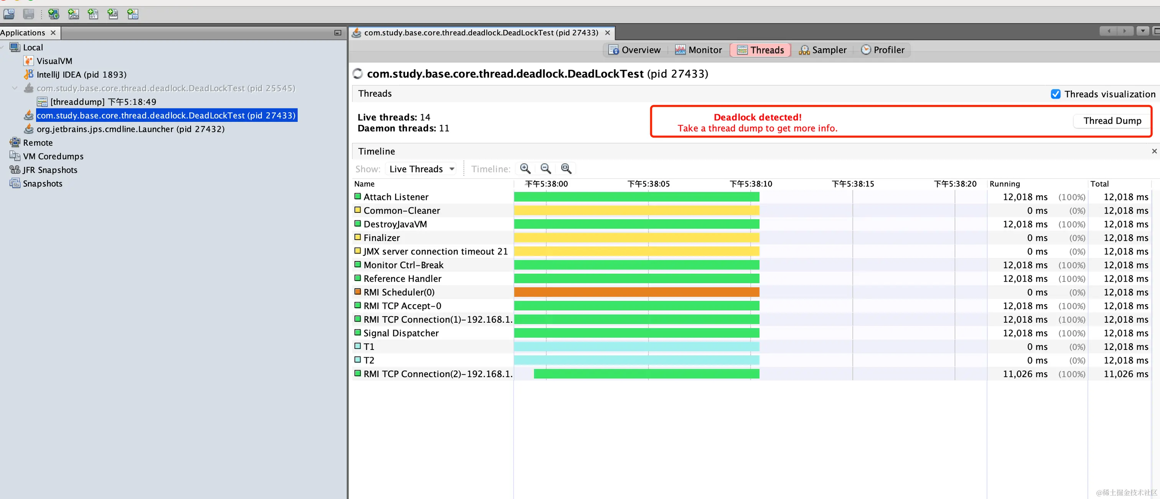Collapse the DeadLockTest pid 25545 node
Screen dimensions: 1160x499
pos(15,88)
